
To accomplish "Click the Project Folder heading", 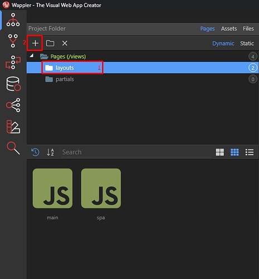I will tap(47, 28).
